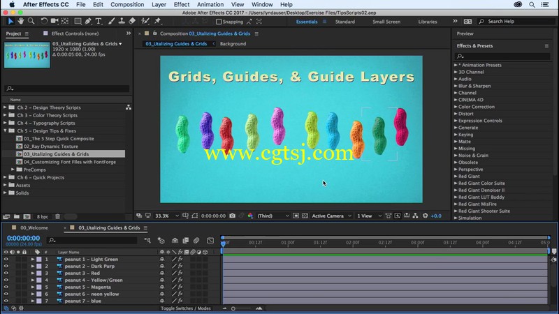
Task: Select the Clone Stamp tool
Action: (x=122, y=22)
